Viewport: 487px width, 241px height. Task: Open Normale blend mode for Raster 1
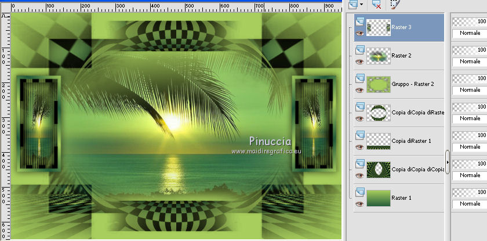click(470, 204)
